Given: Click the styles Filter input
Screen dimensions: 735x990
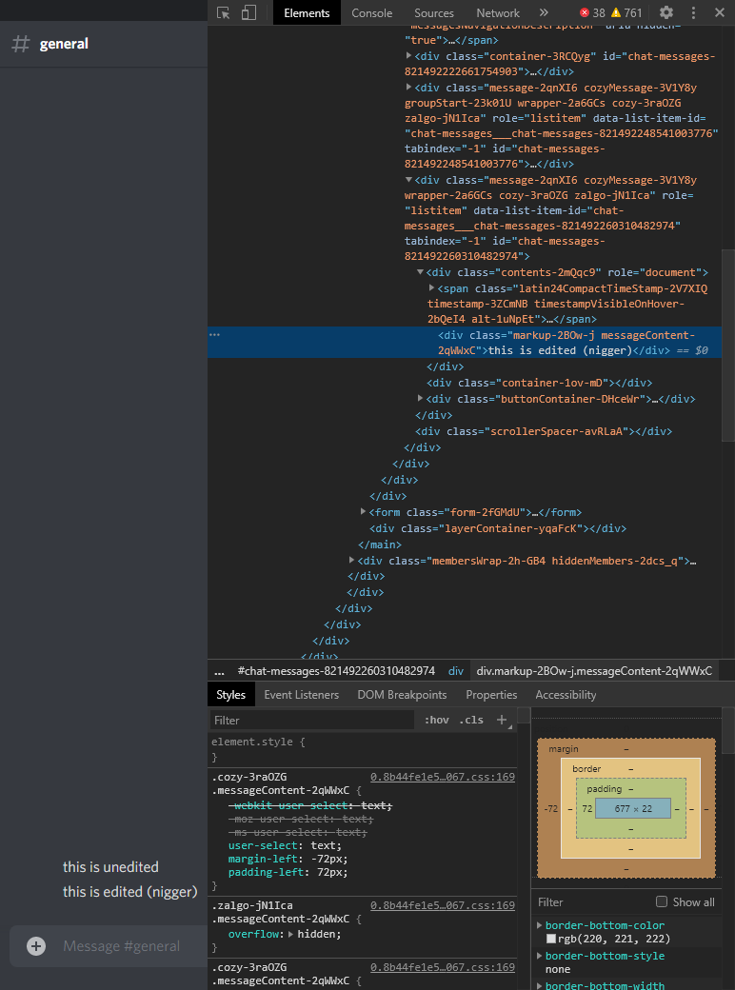Looking at the screenshot, I should [x=312, y=720].
